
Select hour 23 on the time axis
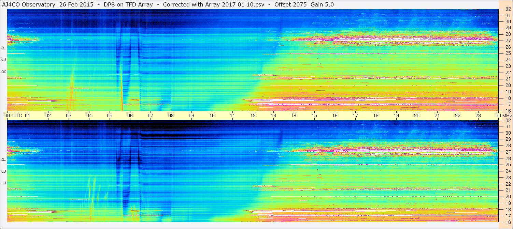478,116
